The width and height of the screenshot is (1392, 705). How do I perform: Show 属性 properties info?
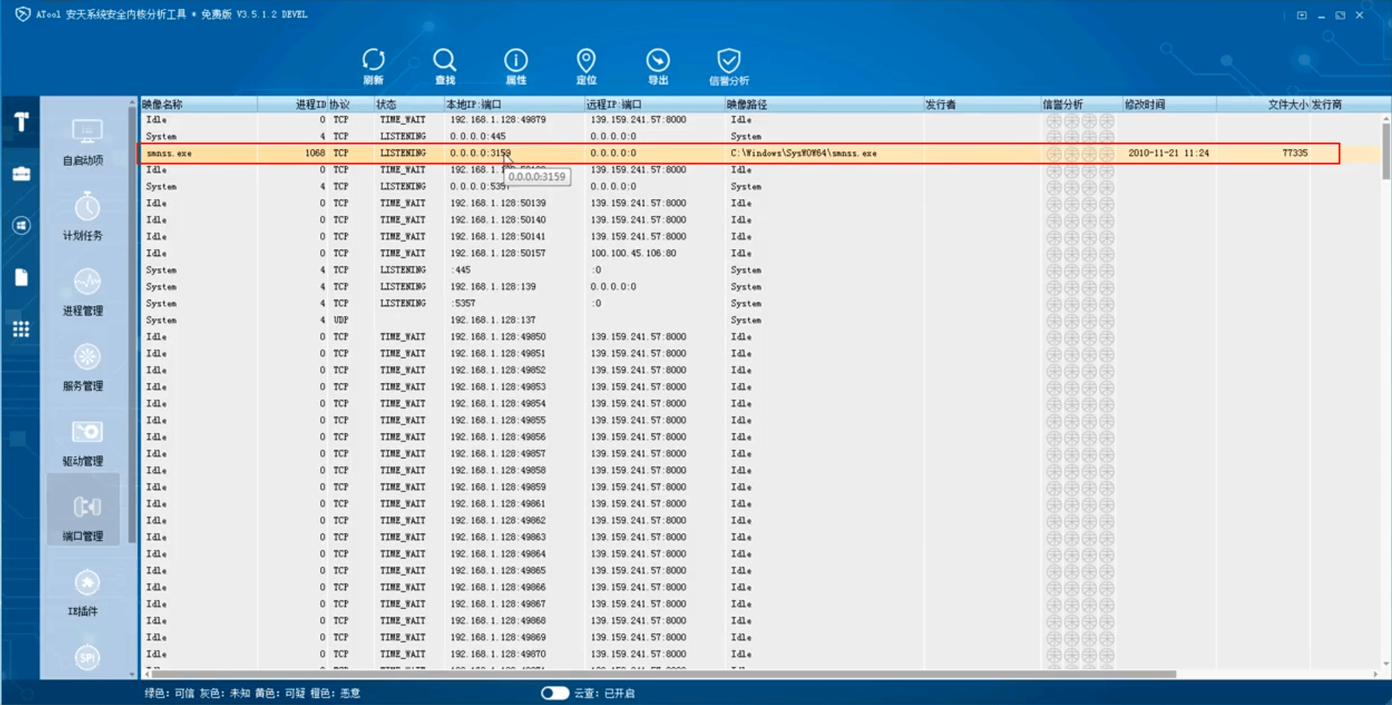click(516, 67)
